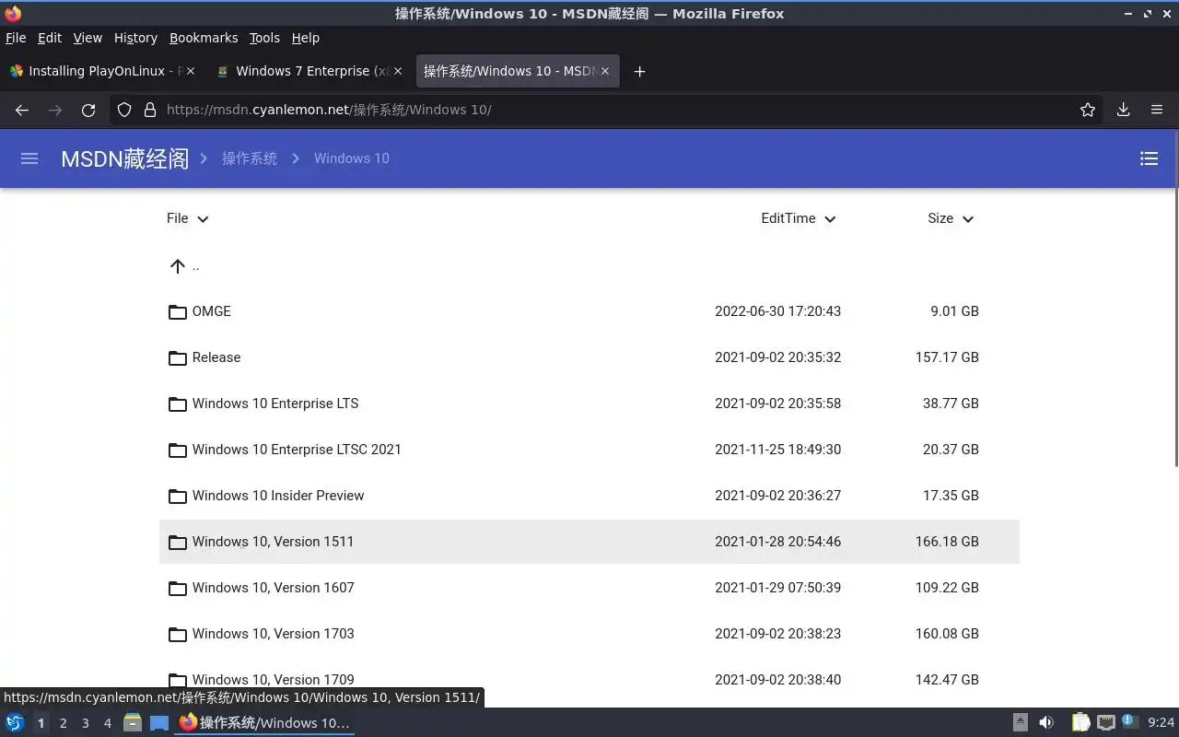The width and height of the screenshot is (1179, 737).
Task: Open Windows 10, Version 1703 folder
Action: [x=274, y=634]
